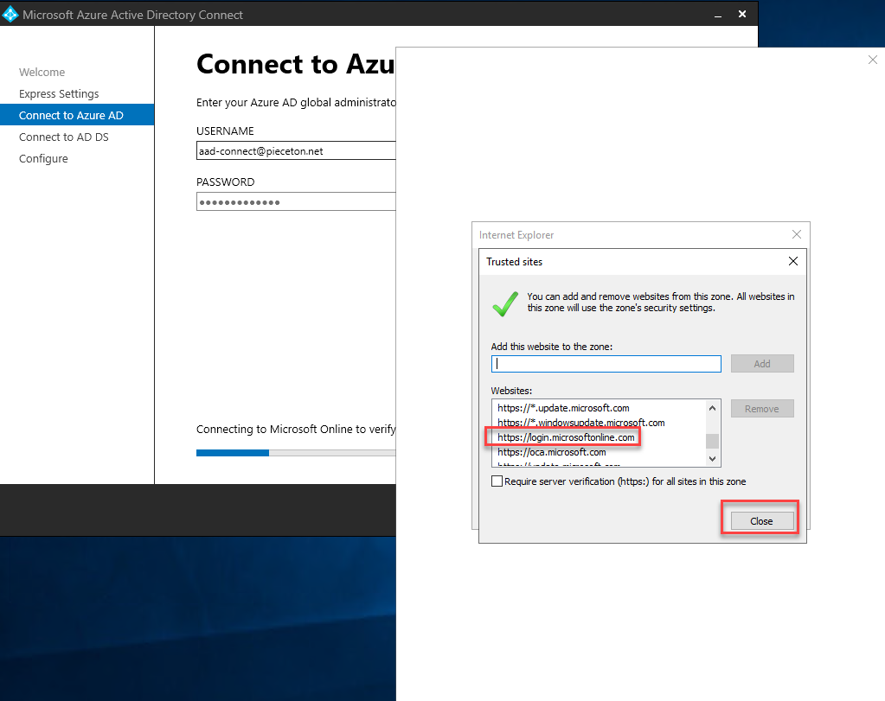The height and width of the screenshot is (701, 885).
Task: Click the USERNAME field with aad-connect@pieceton.net
Action: (x=296, y=150)
